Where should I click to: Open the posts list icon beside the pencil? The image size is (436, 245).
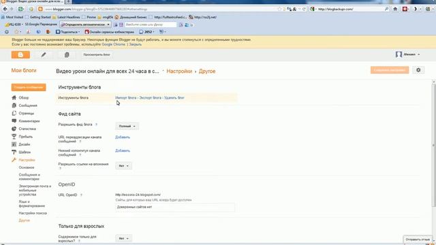(x=67, y=54)
